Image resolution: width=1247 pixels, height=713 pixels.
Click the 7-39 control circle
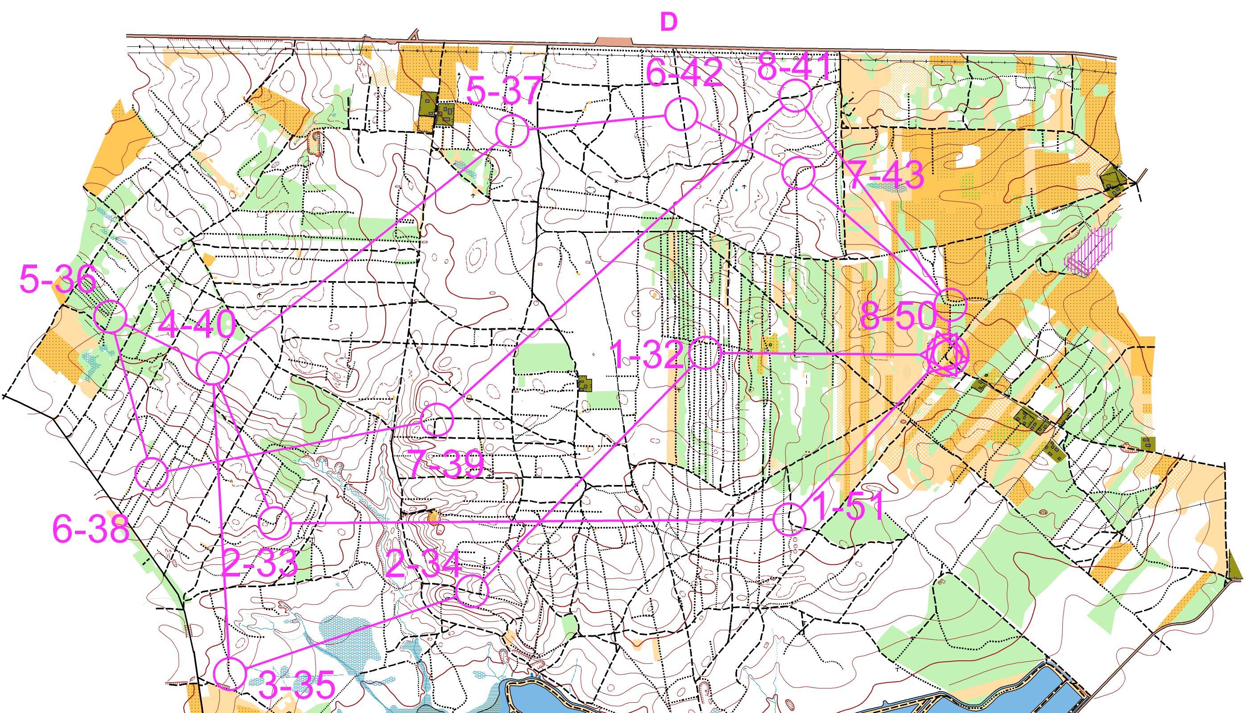[438, 420]
